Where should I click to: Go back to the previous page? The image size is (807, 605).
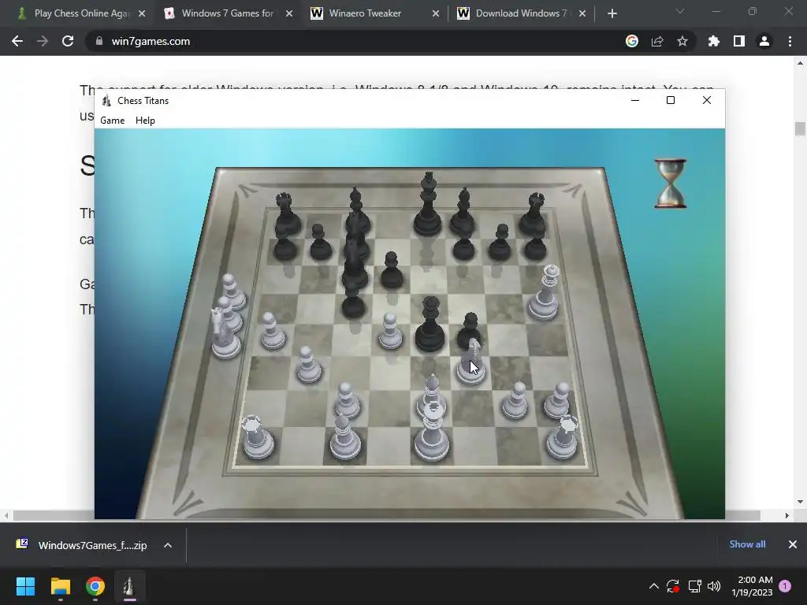17,41
